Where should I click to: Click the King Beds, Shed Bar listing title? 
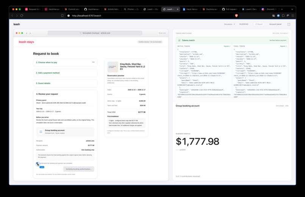tap(132, 66)
